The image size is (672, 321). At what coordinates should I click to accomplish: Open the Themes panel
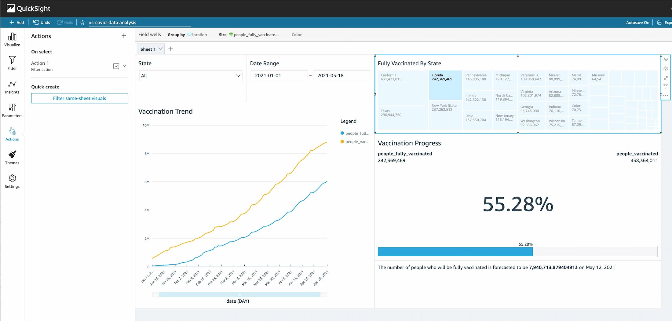[12, 158]
